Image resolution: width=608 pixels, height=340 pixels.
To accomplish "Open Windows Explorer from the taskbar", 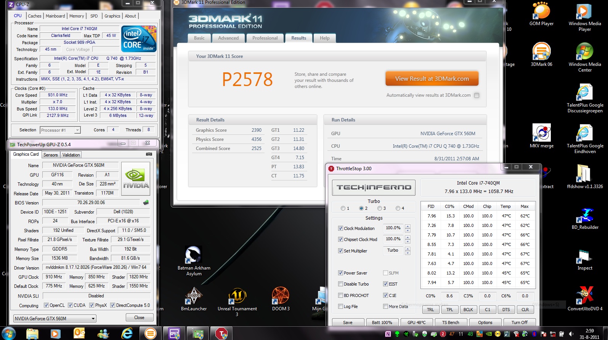I will [x=32, y=334].
